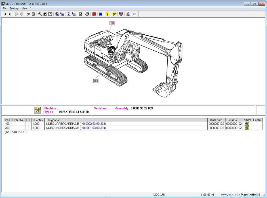Jump to first page arrow icon
Screen dimensions: 267x198
tap(5, 14)
